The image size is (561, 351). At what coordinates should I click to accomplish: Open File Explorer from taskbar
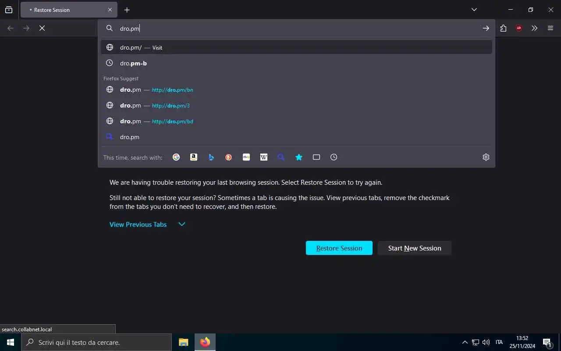click(x=184, y=342)
